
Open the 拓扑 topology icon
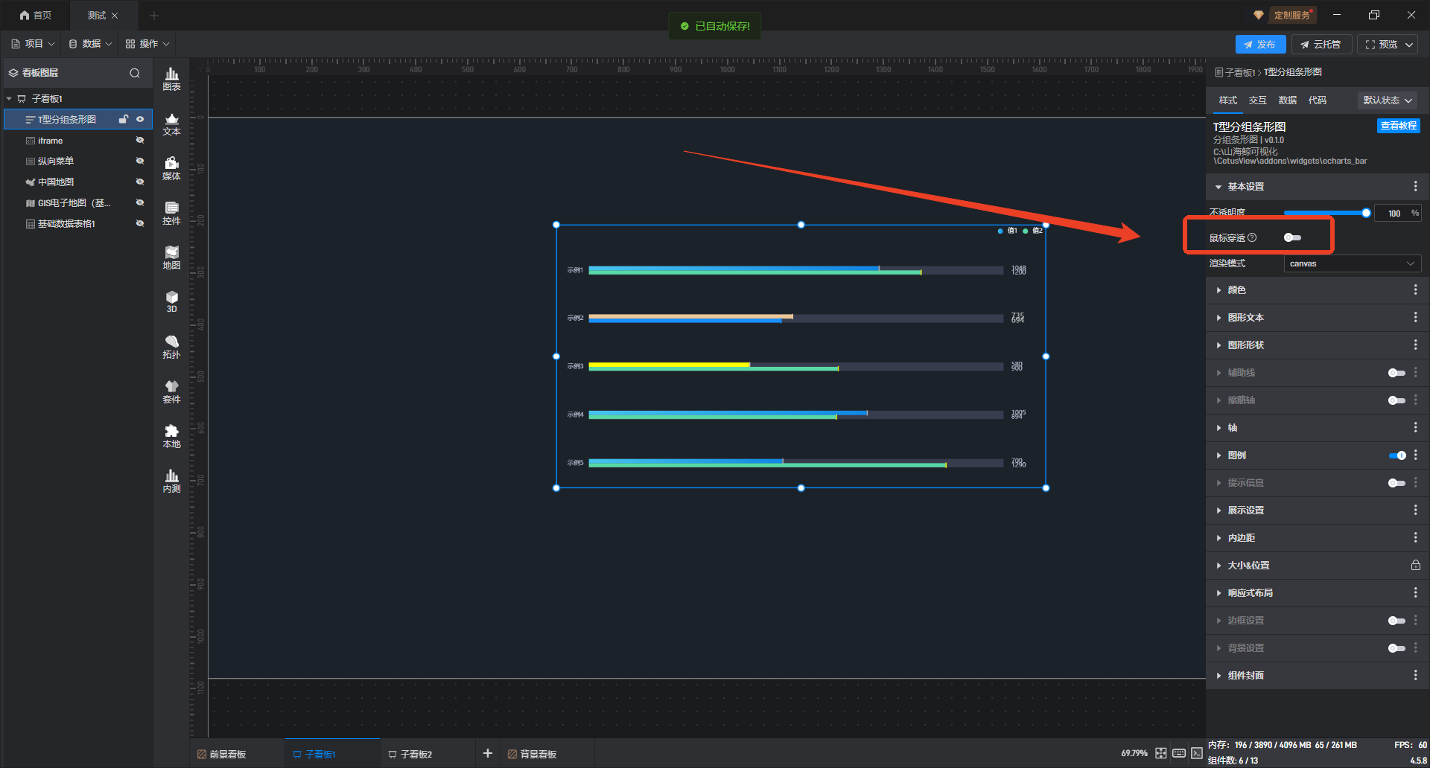(x=171, y=347)
